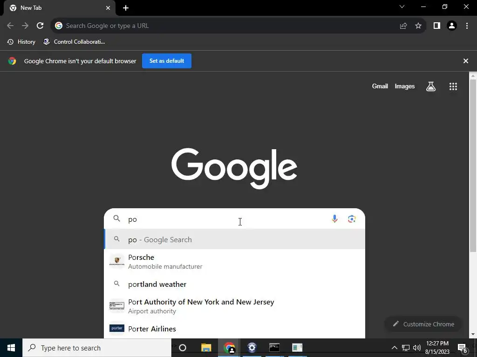Open the notification center icon
Viewport: 477px width, 357px height.
pyautogui.click(x=462, y=348)
